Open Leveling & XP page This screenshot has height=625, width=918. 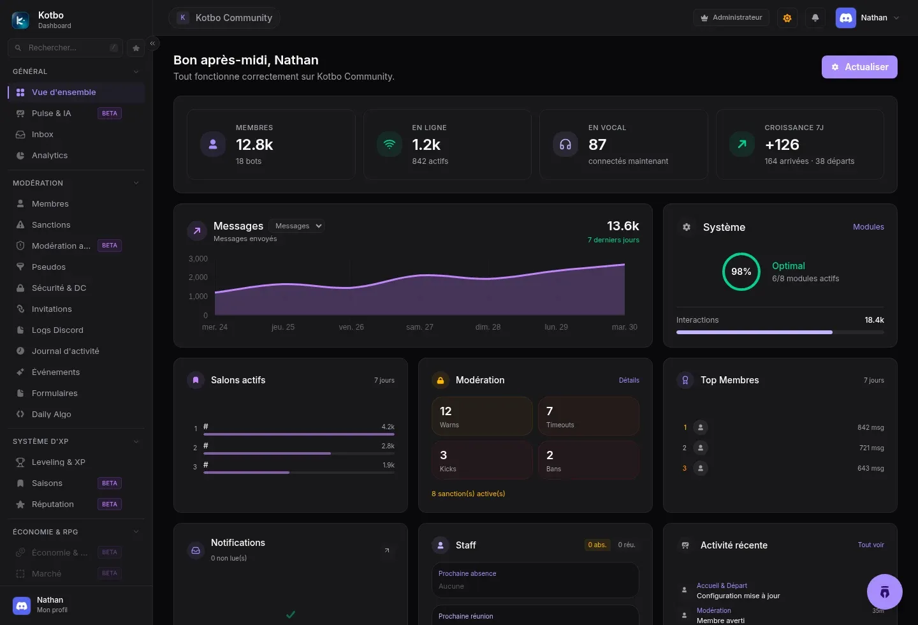(x=76, y=462)
